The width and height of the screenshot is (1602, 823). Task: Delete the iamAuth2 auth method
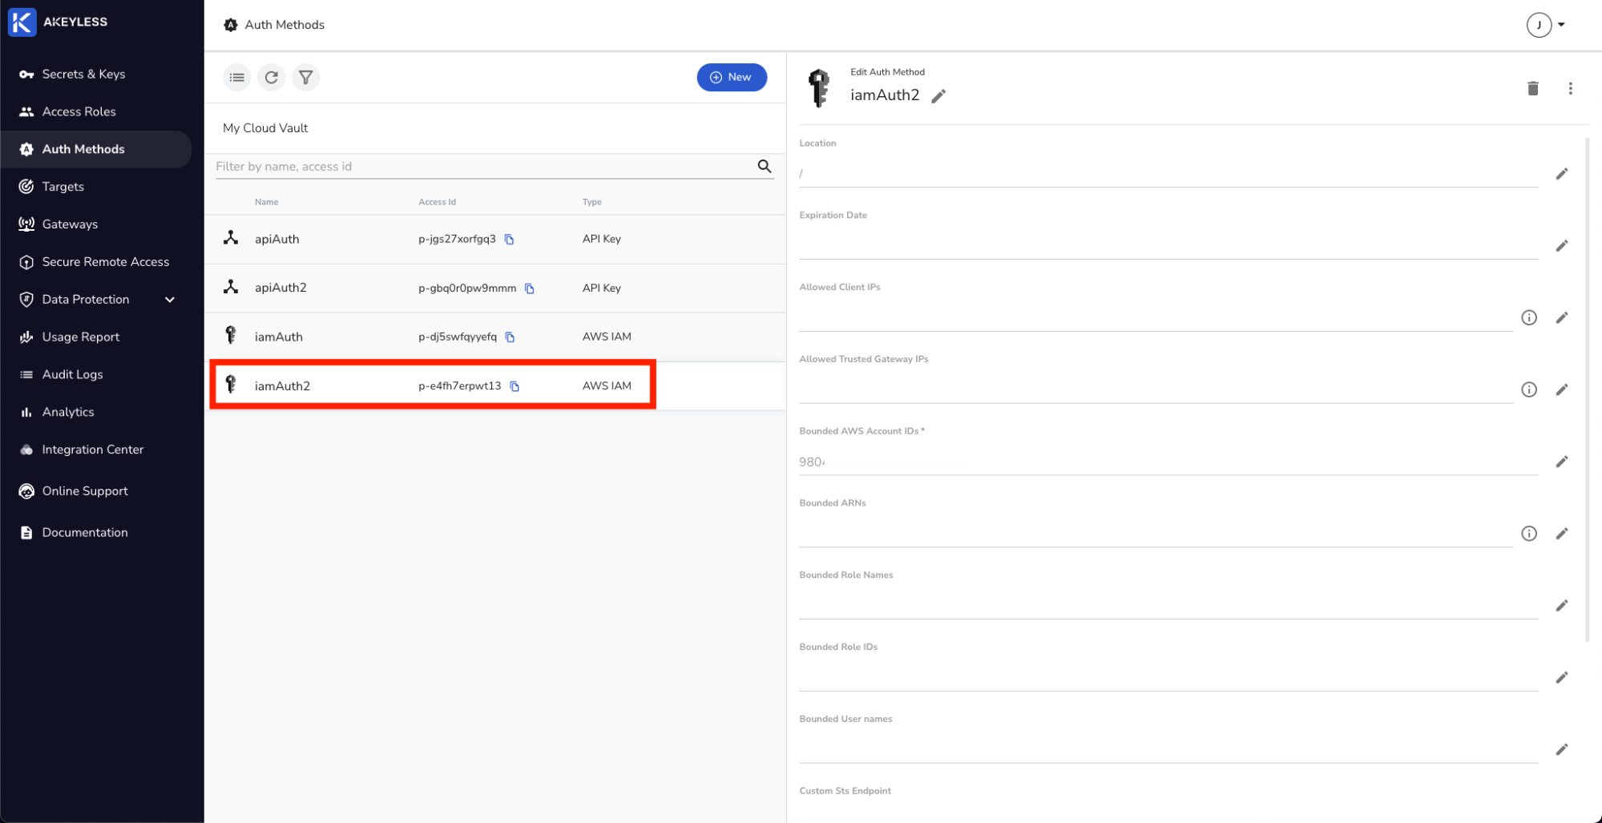click(x=1533, y=88)
